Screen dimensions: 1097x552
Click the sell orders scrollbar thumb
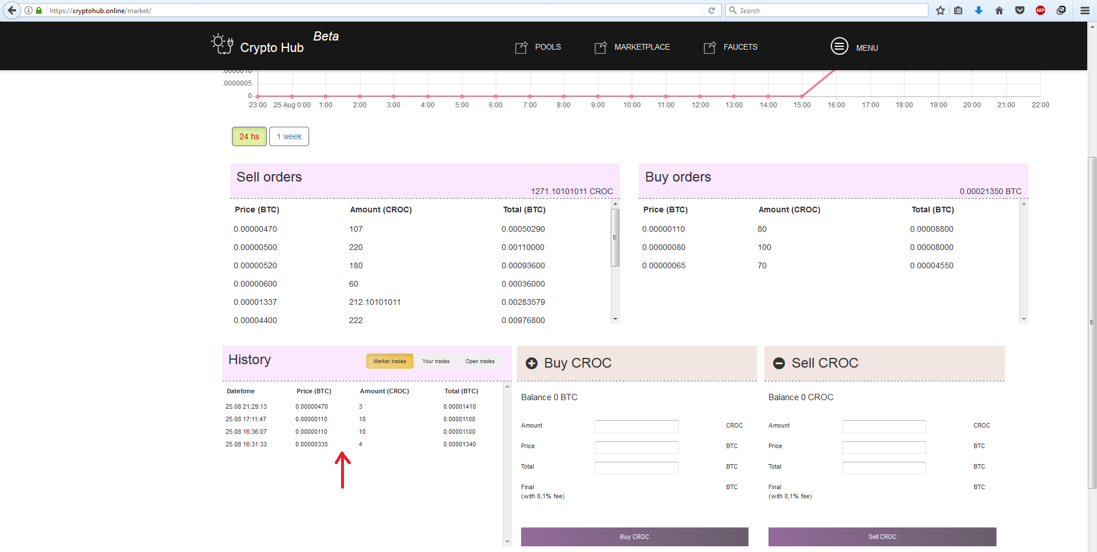point(615,237)
